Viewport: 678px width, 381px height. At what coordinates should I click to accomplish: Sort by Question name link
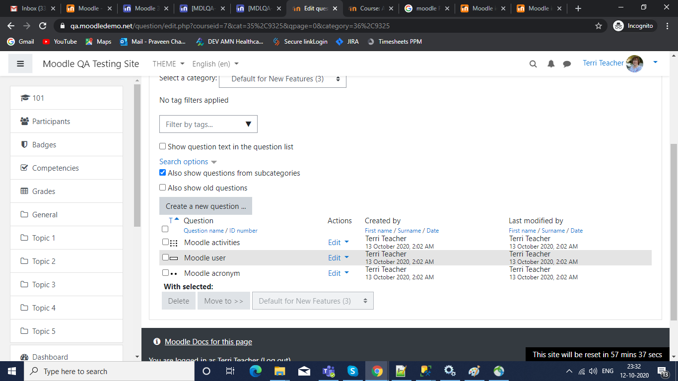tap(203, 231)
